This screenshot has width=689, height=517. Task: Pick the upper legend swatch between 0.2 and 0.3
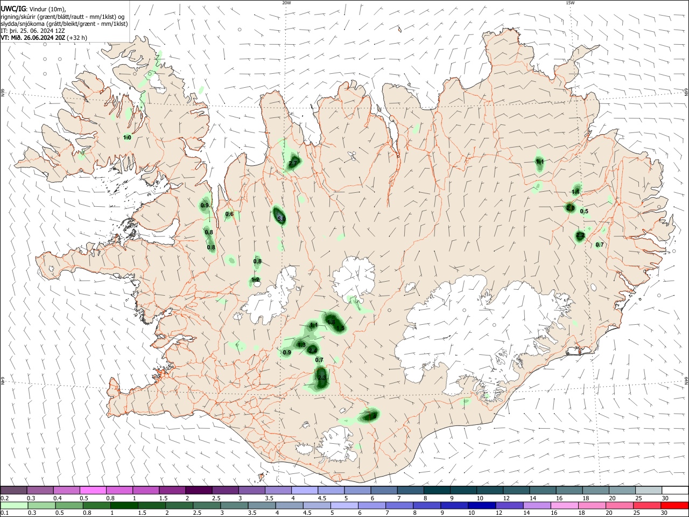point(13,491)
